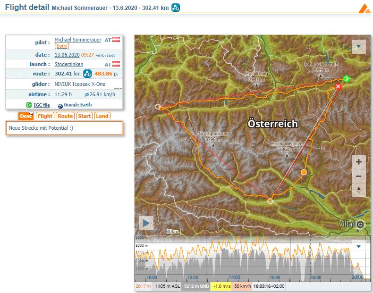Open the altitude chart options dropdown

(x=358, y=246)
